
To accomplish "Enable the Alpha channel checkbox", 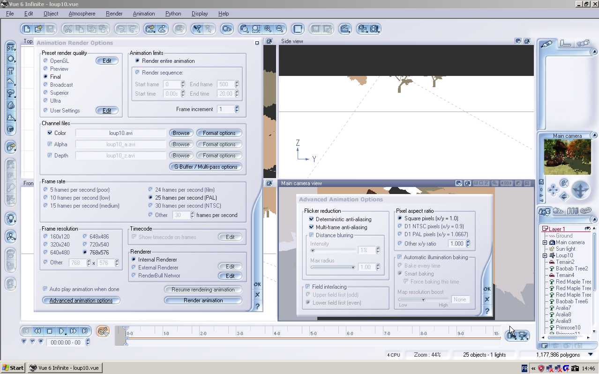I will pos(50,144).
